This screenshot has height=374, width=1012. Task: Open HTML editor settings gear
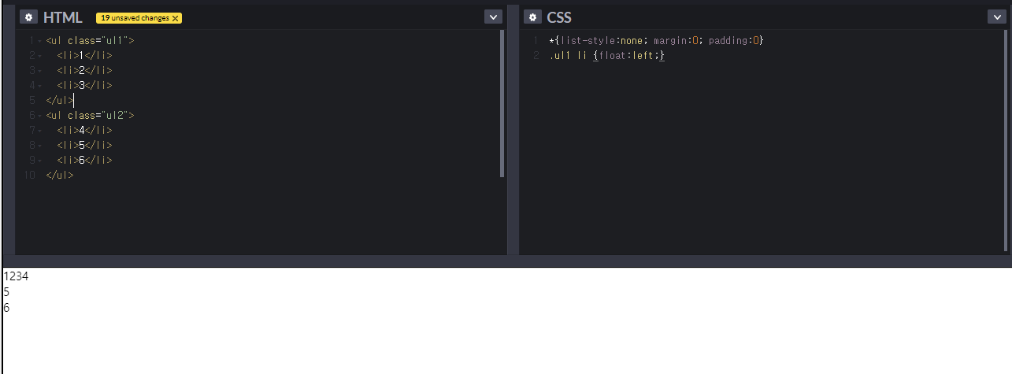point(28,17)
